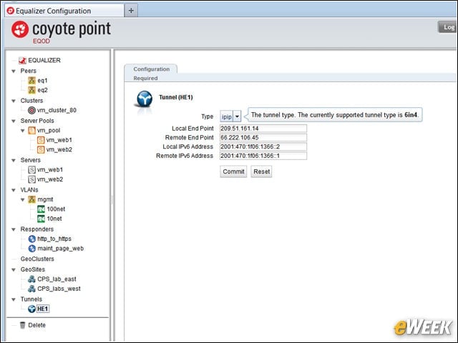Select the GeoClusters tree item

tap(37, 259)
